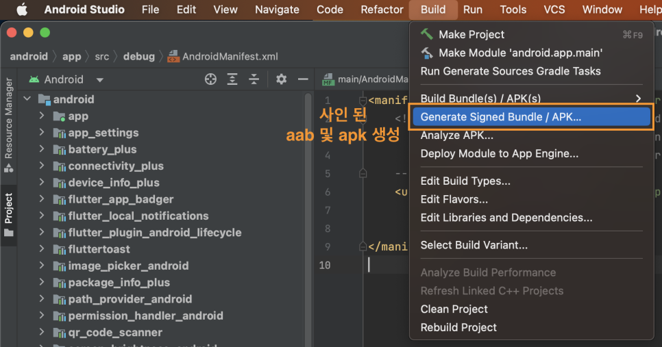Open the Apple menu
This screenshot has width=662, height=347.
[22, 10]
